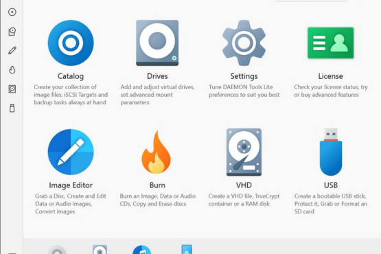Choose the flame Burn icon in sidebar
Viewport: 381px width, 254px height.
pyautogui.click(x=12, y=70)
